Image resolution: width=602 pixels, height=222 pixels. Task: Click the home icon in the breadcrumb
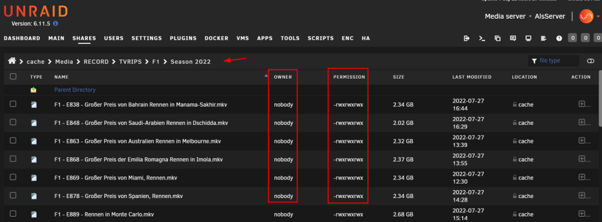[12, 61]
